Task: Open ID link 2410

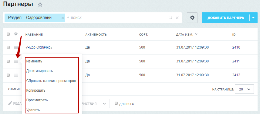Action: [236, 47]
